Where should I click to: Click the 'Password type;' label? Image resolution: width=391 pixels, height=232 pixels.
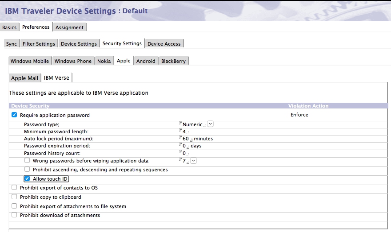click(42, 124)
